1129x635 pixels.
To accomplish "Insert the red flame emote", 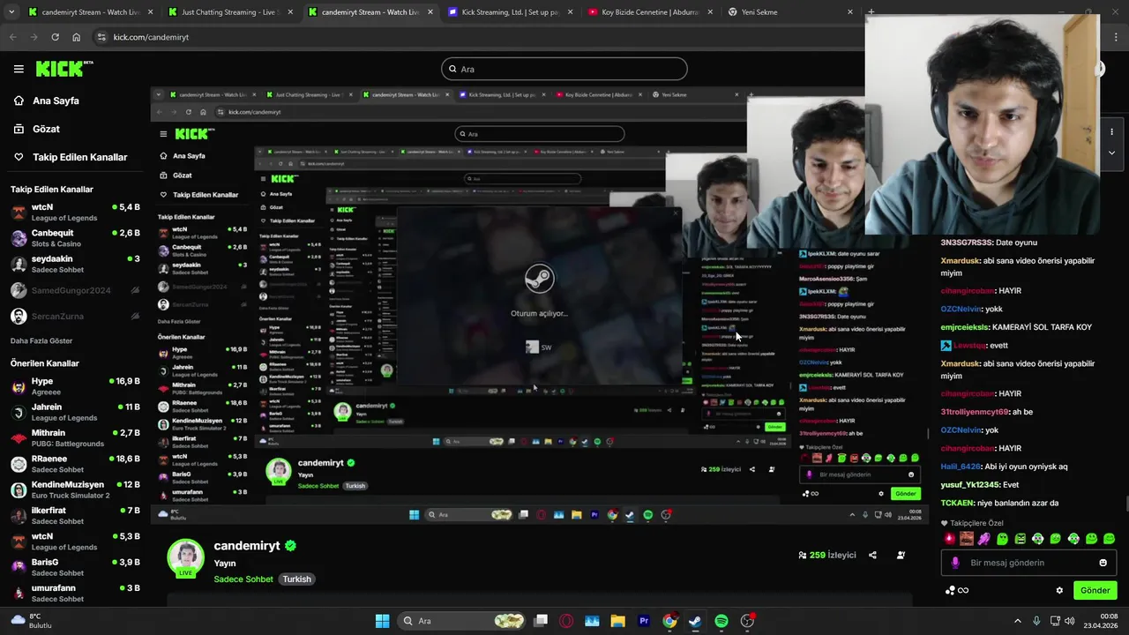I will click(x=949, y=539).
